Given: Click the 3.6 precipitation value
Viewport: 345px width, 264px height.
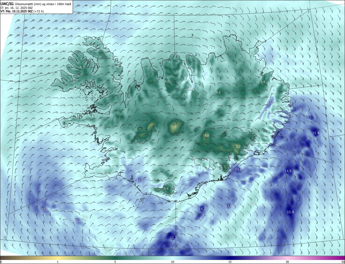Looking at the screenshot, I should (207, 135).
